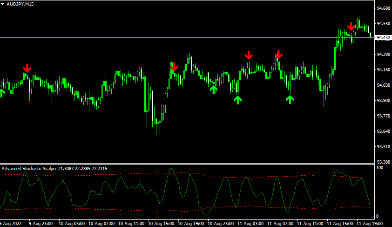Click the 93.380 price scale label
392x227 pixels.
coord(383,162)
